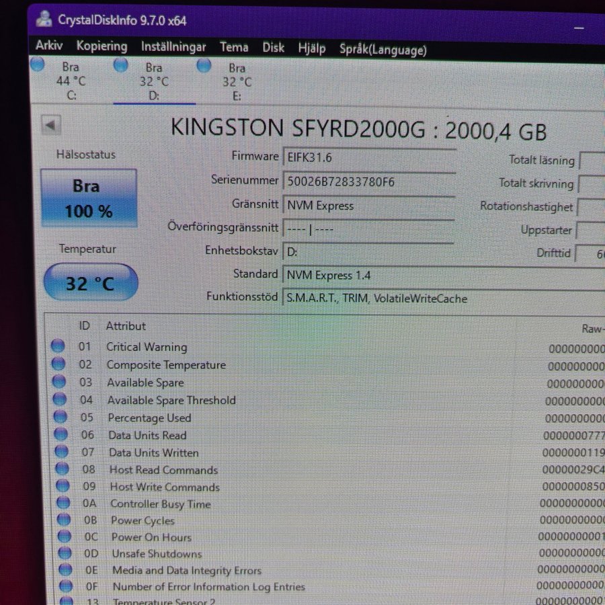Click the status orb beside Percentage Used
Viewport: 605px width, 605px height.
(x=61, y=416)
